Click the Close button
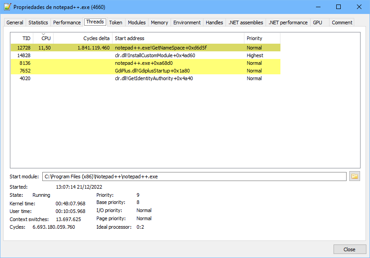370x258 pixels. (349, 249)
